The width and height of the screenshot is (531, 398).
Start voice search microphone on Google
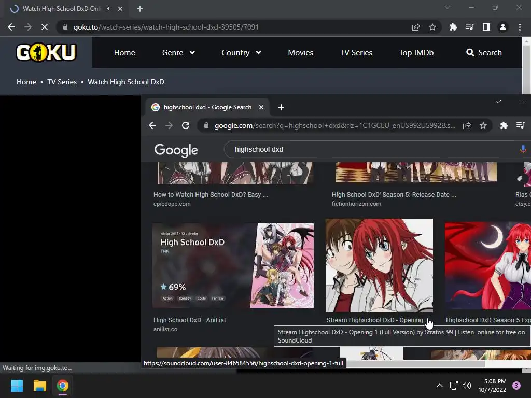[x=523, y=149]
